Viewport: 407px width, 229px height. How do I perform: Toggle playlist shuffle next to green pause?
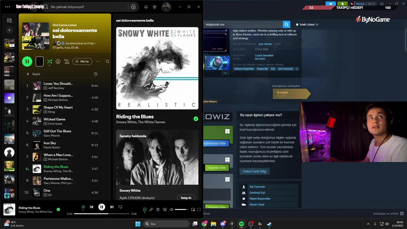[x=50, y=61]
